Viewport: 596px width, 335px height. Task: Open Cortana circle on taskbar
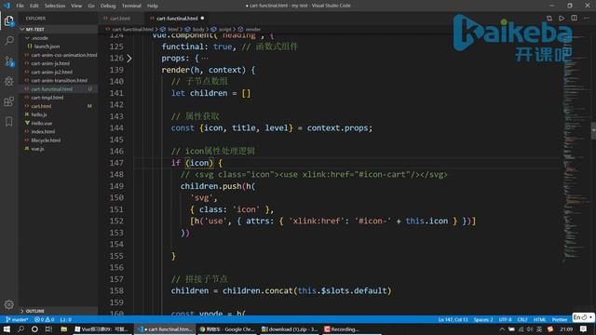pos(34,329)
